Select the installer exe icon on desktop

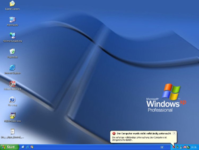[x=12, y=116]
